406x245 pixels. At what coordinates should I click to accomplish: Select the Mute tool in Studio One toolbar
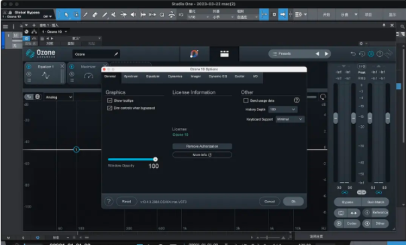click(x=113, y=15)
